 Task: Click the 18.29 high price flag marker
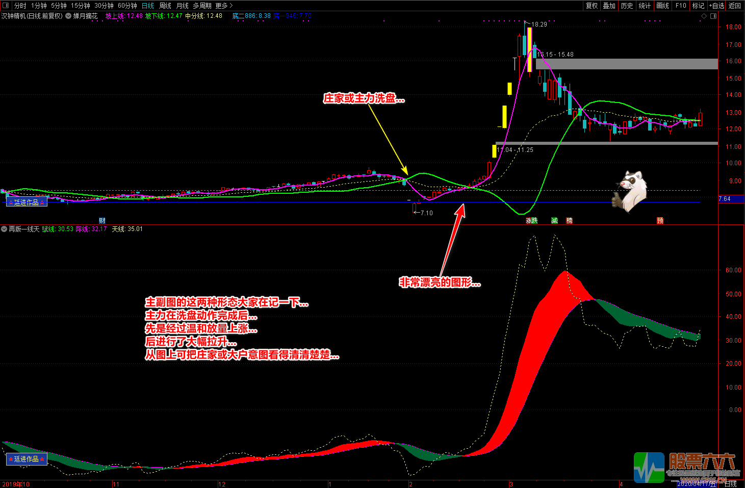pyautogui.click(x=528, y=23)
